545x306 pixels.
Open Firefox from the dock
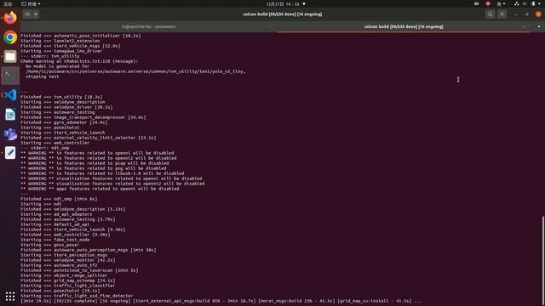(x=10, y=18)
